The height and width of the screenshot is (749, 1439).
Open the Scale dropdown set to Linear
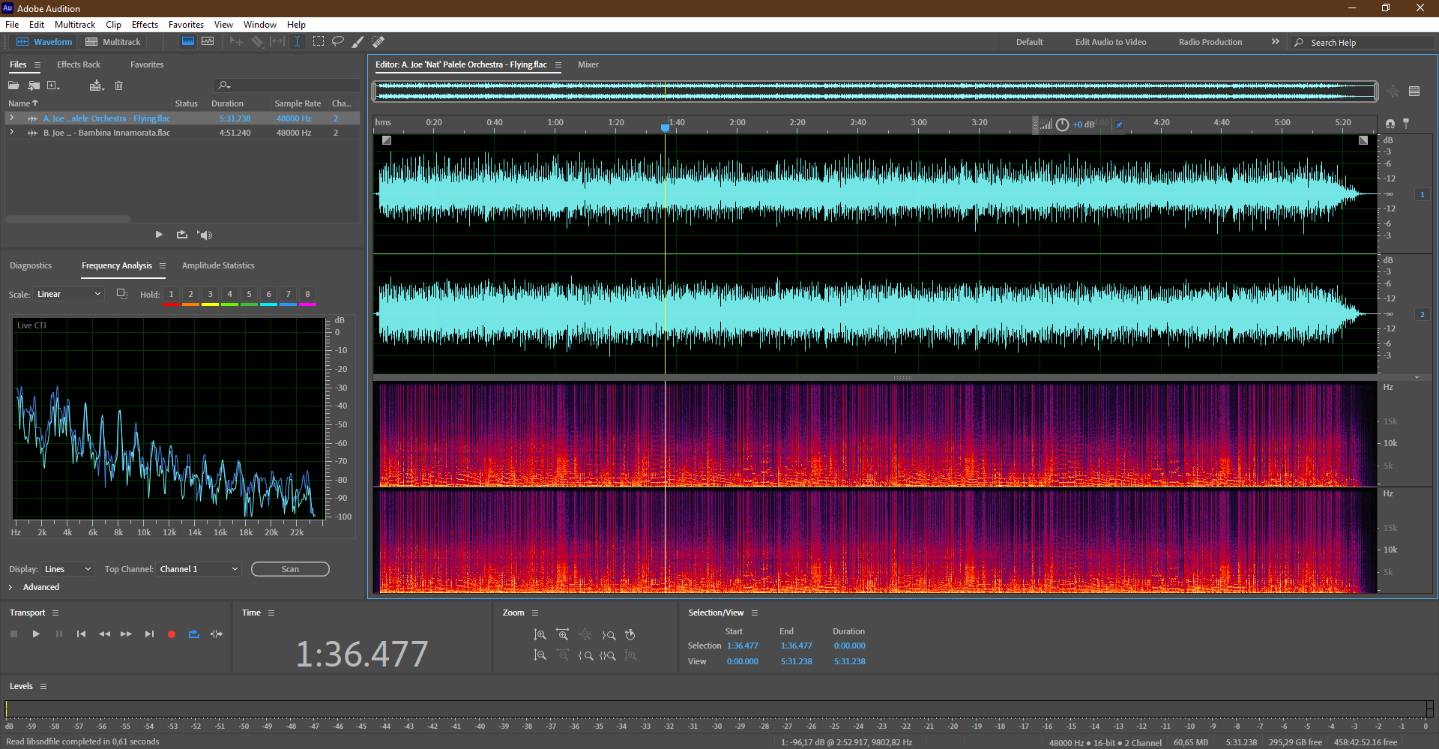point(68,294)
